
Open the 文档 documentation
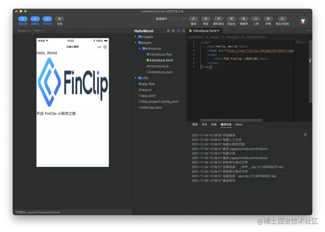[60, 20]
